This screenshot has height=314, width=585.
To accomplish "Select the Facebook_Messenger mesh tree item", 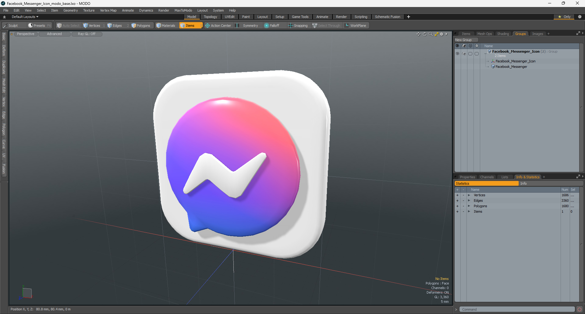I will [511, 67].
